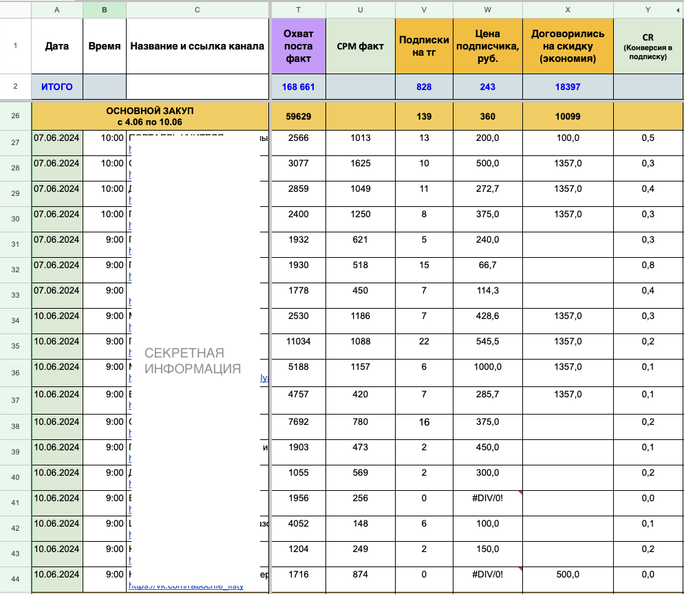Click the 'Время' header cell
This screenshot has height=594, width=684.
105,46
